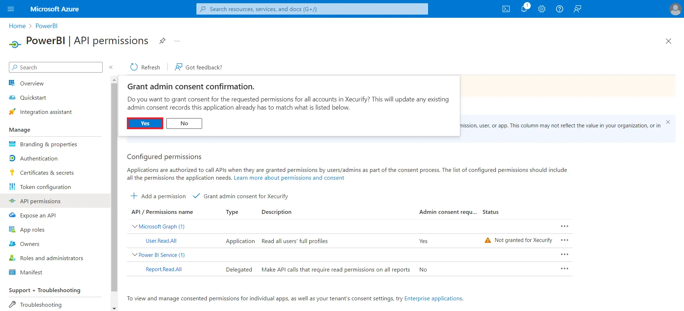The width and height of the screenshot is (684, 311).
Task: Open Microsoft Graph row ellipsis menu
Action: (x=565, y=226)
